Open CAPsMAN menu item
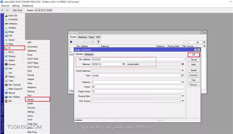 14,20
